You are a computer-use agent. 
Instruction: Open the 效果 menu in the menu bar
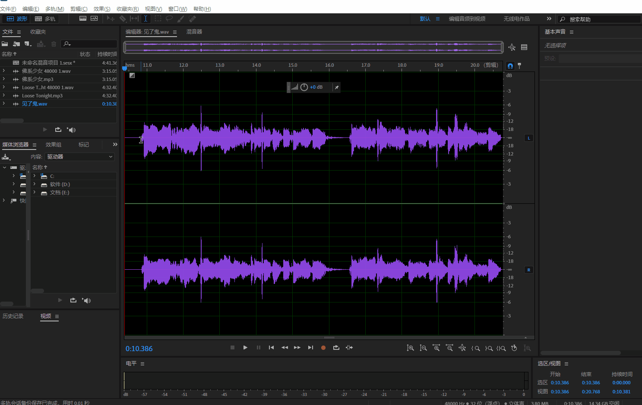click(x=102, y=9)
